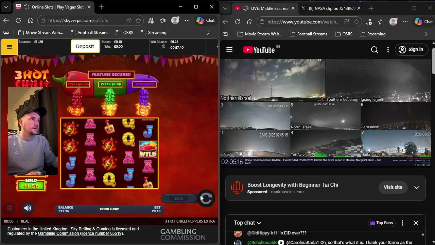Open Copilot Chat in Sky Vegas window

pyautogui.click(x=206, y=20)
